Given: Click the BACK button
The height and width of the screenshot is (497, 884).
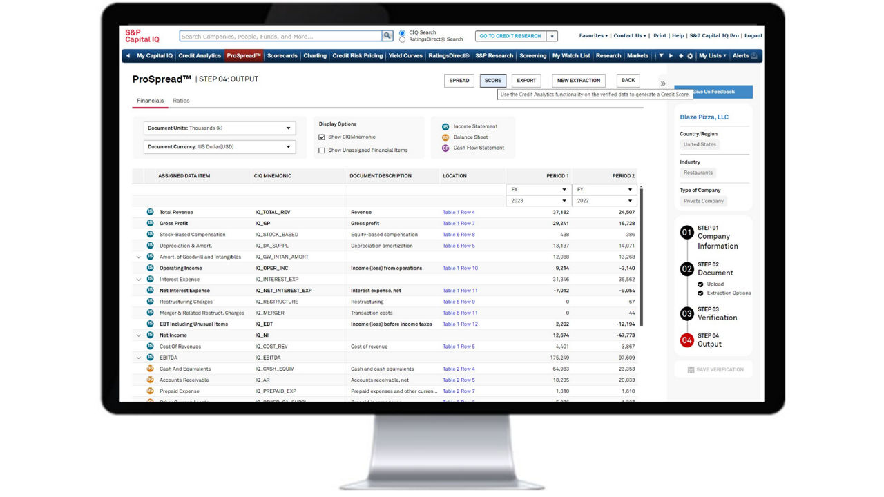Looking at the screenshot, I should click(x=628, y=81).
